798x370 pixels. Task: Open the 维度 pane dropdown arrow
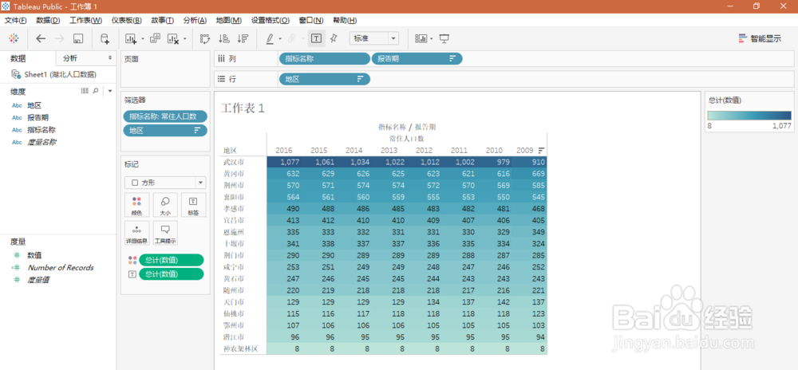pos(110,91)
